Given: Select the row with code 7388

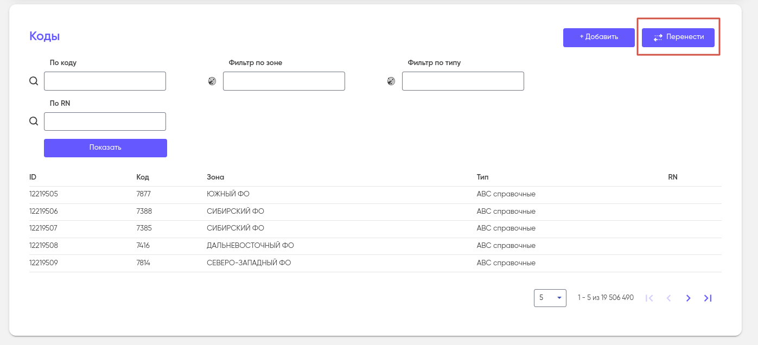Looking at the screenshot, I should (144, 211).
